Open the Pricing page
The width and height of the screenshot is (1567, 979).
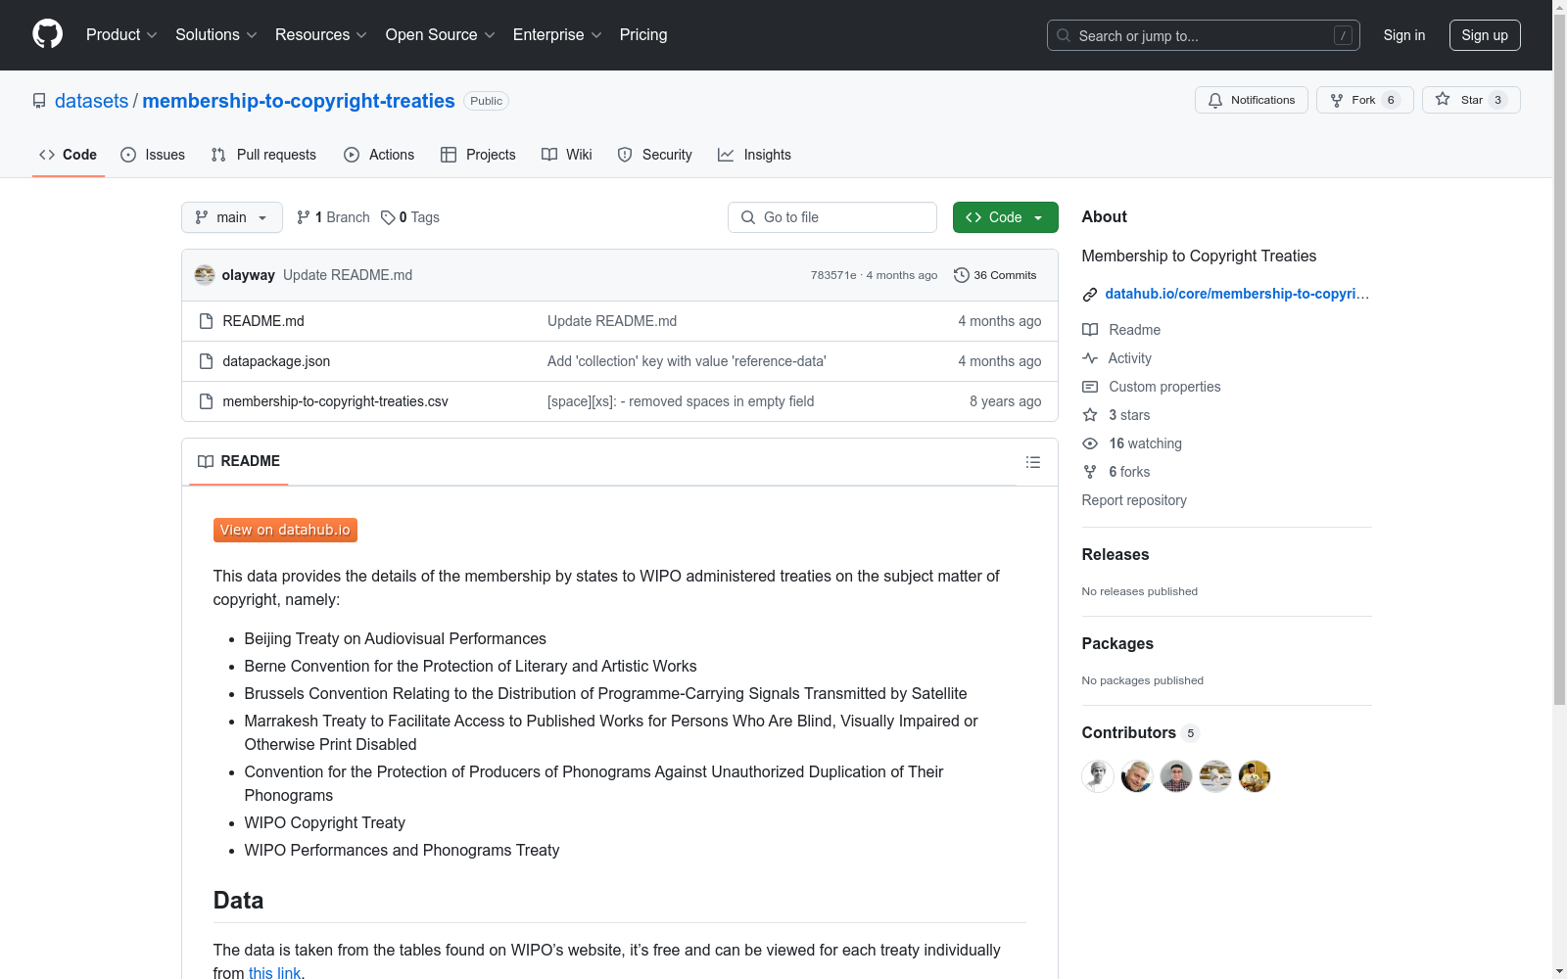point(643,34)
